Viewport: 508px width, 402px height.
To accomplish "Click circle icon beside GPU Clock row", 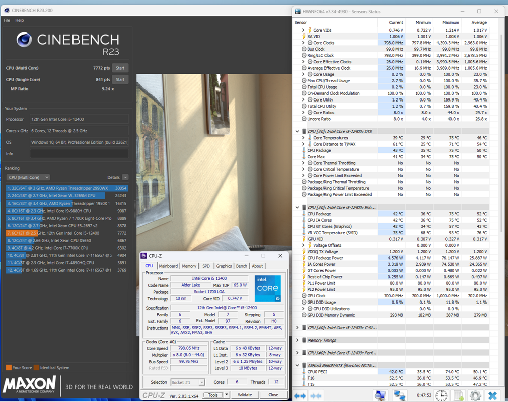I will (304, 295).
